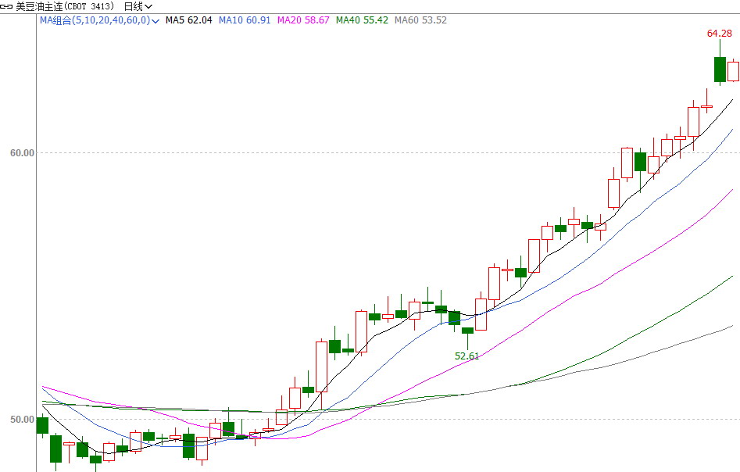
Task: Select the MA5 62.04 legend label
Action: (x=188, y=20)
